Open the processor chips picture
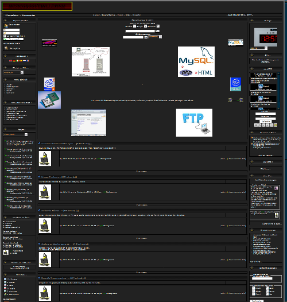 pyautogui.click(x=49, y=100)
